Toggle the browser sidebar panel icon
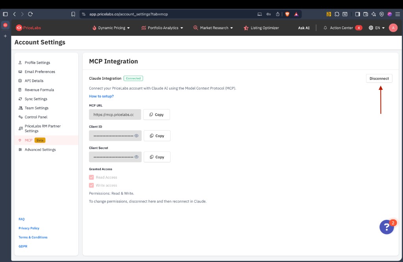The image size is (403, 262). click(5, 14)
